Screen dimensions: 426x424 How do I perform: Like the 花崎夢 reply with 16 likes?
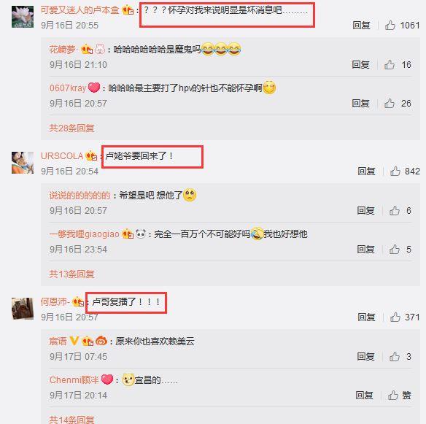[390, 65]
